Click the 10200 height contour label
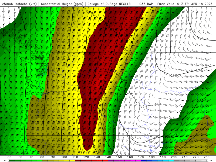Screen dimensions: 216x162 coord(166,137)
